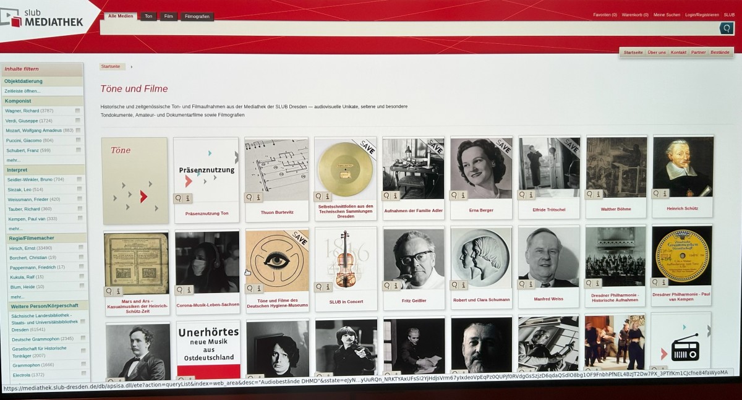Click the search magnifier button in the header

pos(727,28)
